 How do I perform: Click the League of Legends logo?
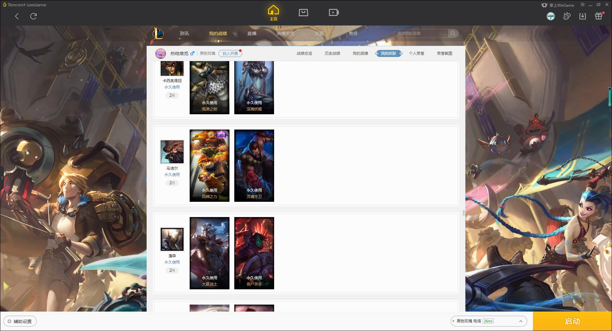point(158,33)
